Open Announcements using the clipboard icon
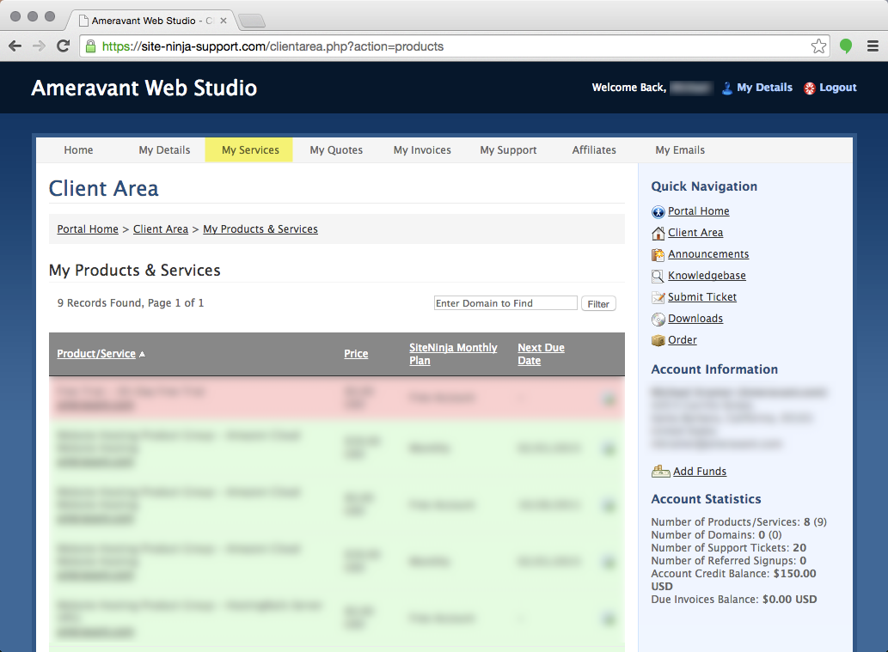Viewport: 888px width, 652px height. (658, 253)
